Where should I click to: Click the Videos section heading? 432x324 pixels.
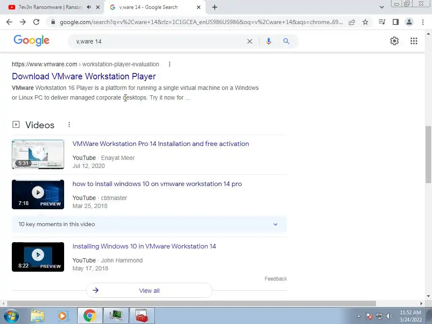(40, 125)
